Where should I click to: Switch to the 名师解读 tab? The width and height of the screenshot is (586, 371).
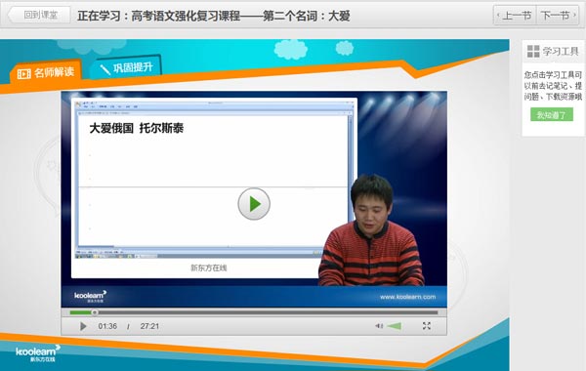tap(46, 72)
